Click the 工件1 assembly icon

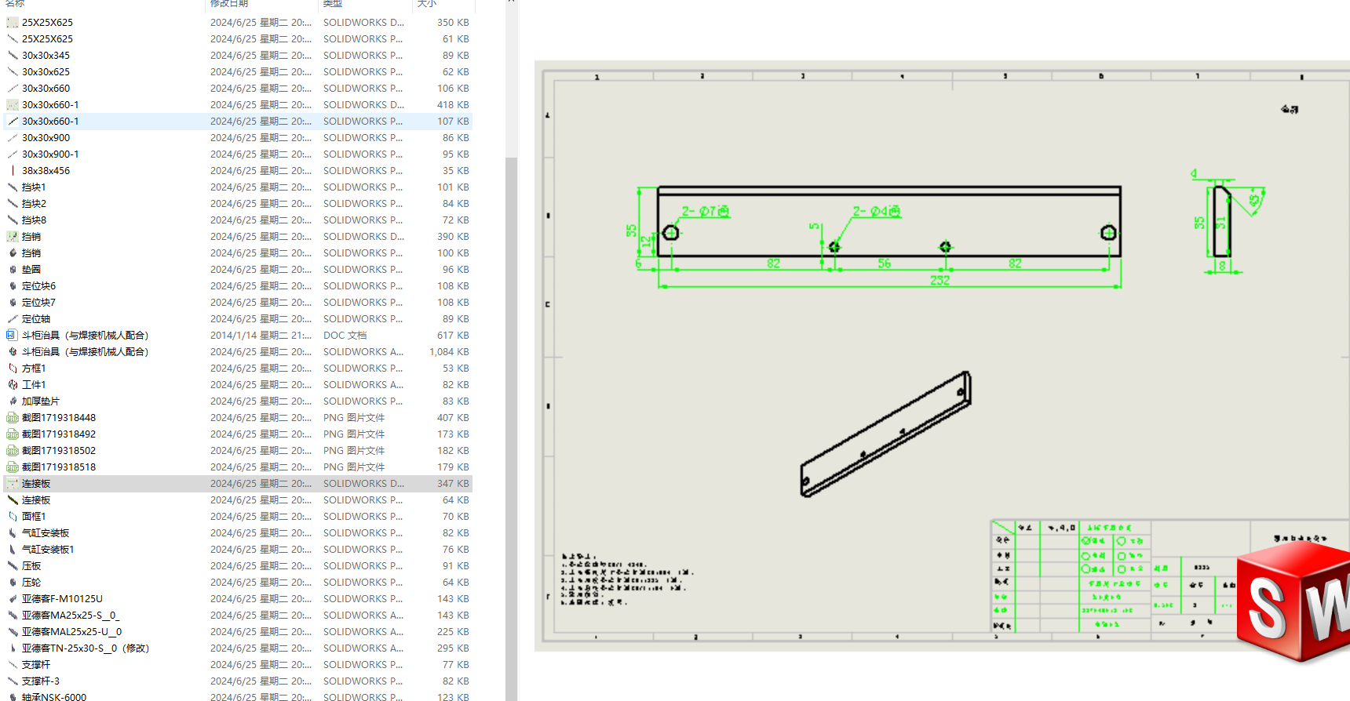tap(13, 385)
